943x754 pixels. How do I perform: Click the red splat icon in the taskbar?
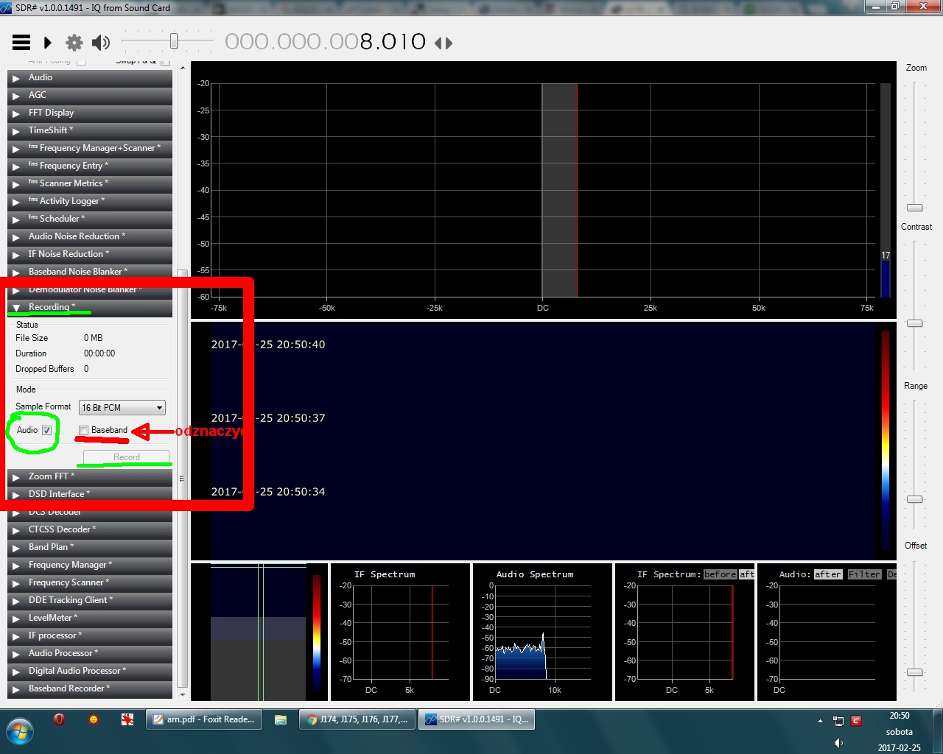[127, 719]
